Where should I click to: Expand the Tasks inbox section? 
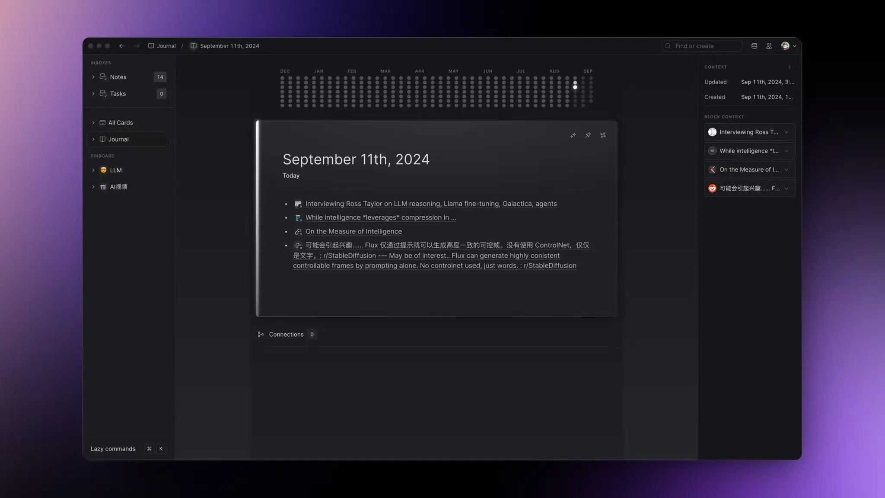pos(93,94)
